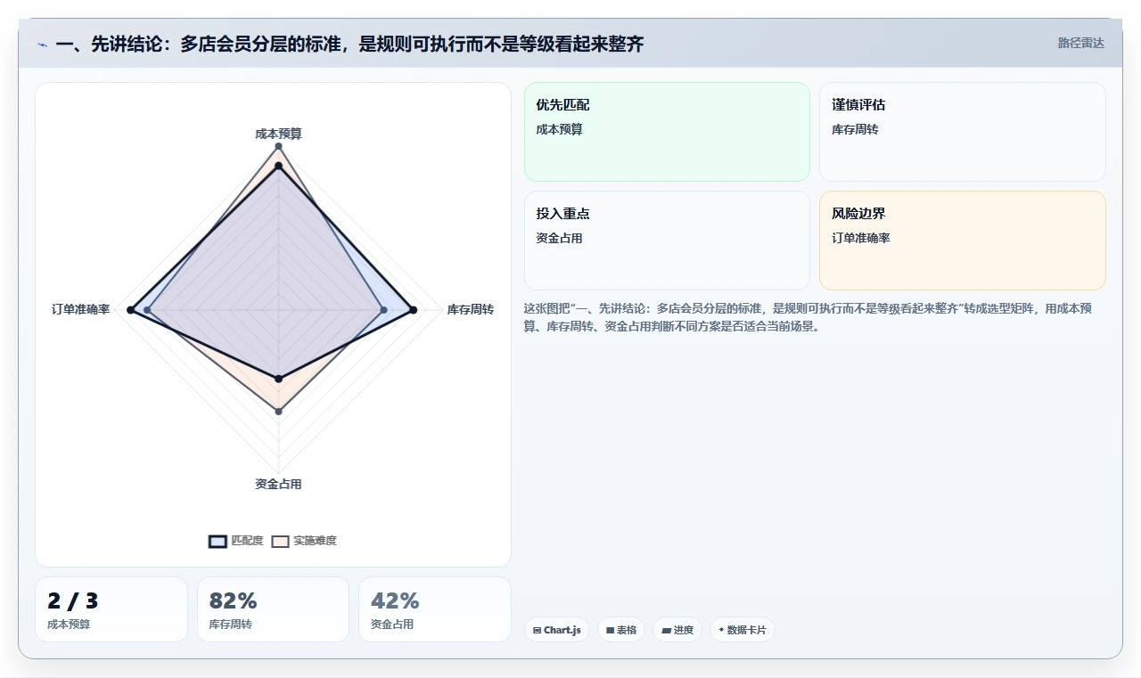The height and width of the screenshot is (678, 1141).
Task: Select the 进度 tag chip
Action: point(677,630)
